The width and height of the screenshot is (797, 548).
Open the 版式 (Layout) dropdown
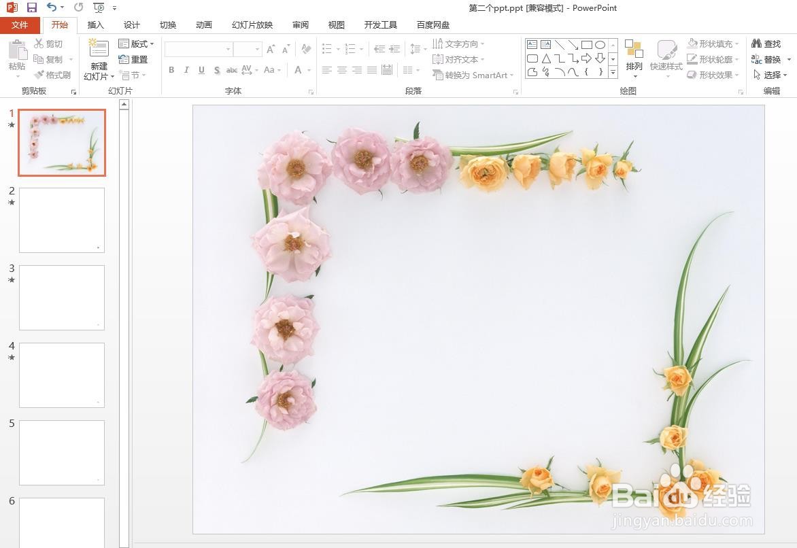(x=136, y=44)
